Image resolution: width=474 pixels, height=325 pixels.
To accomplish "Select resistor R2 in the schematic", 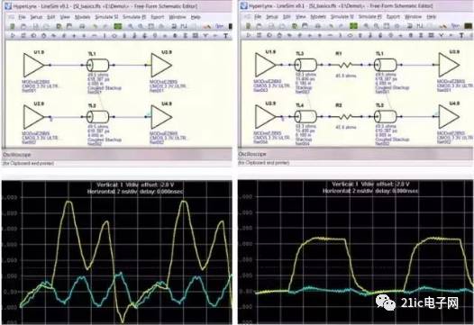I will 345,116.
